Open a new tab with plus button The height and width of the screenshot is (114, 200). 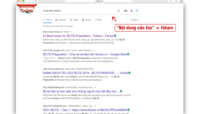click(182, 2)
